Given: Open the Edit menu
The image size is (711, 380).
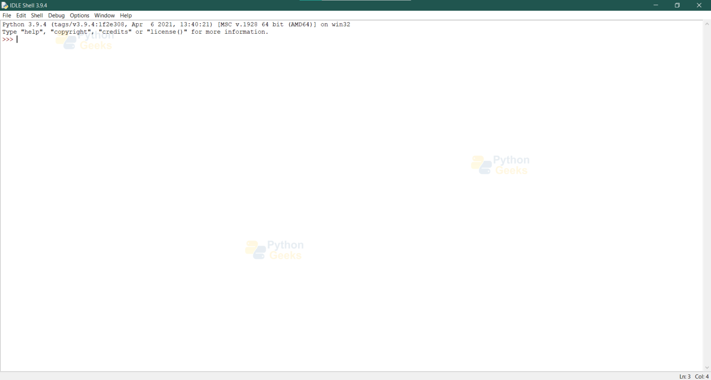Looking at the screenshot, I should [x=21, y=15].
